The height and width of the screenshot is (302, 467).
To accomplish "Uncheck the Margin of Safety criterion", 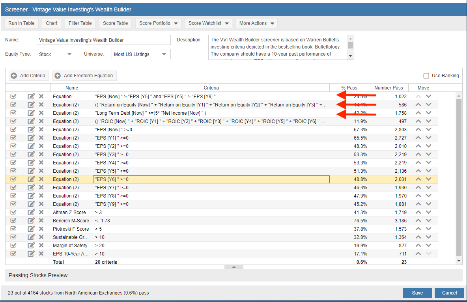I will pos(13,245).
